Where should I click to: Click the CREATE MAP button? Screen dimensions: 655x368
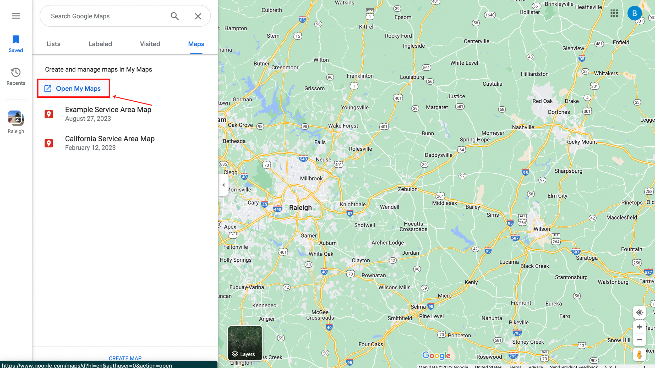point(125,358)
